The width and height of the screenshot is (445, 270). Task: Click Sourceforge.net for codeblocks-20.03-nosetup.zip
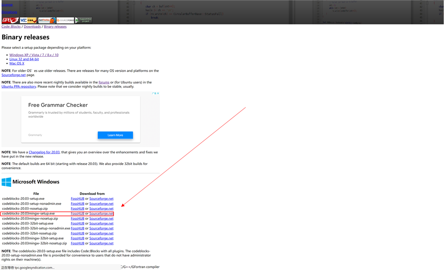101,209
